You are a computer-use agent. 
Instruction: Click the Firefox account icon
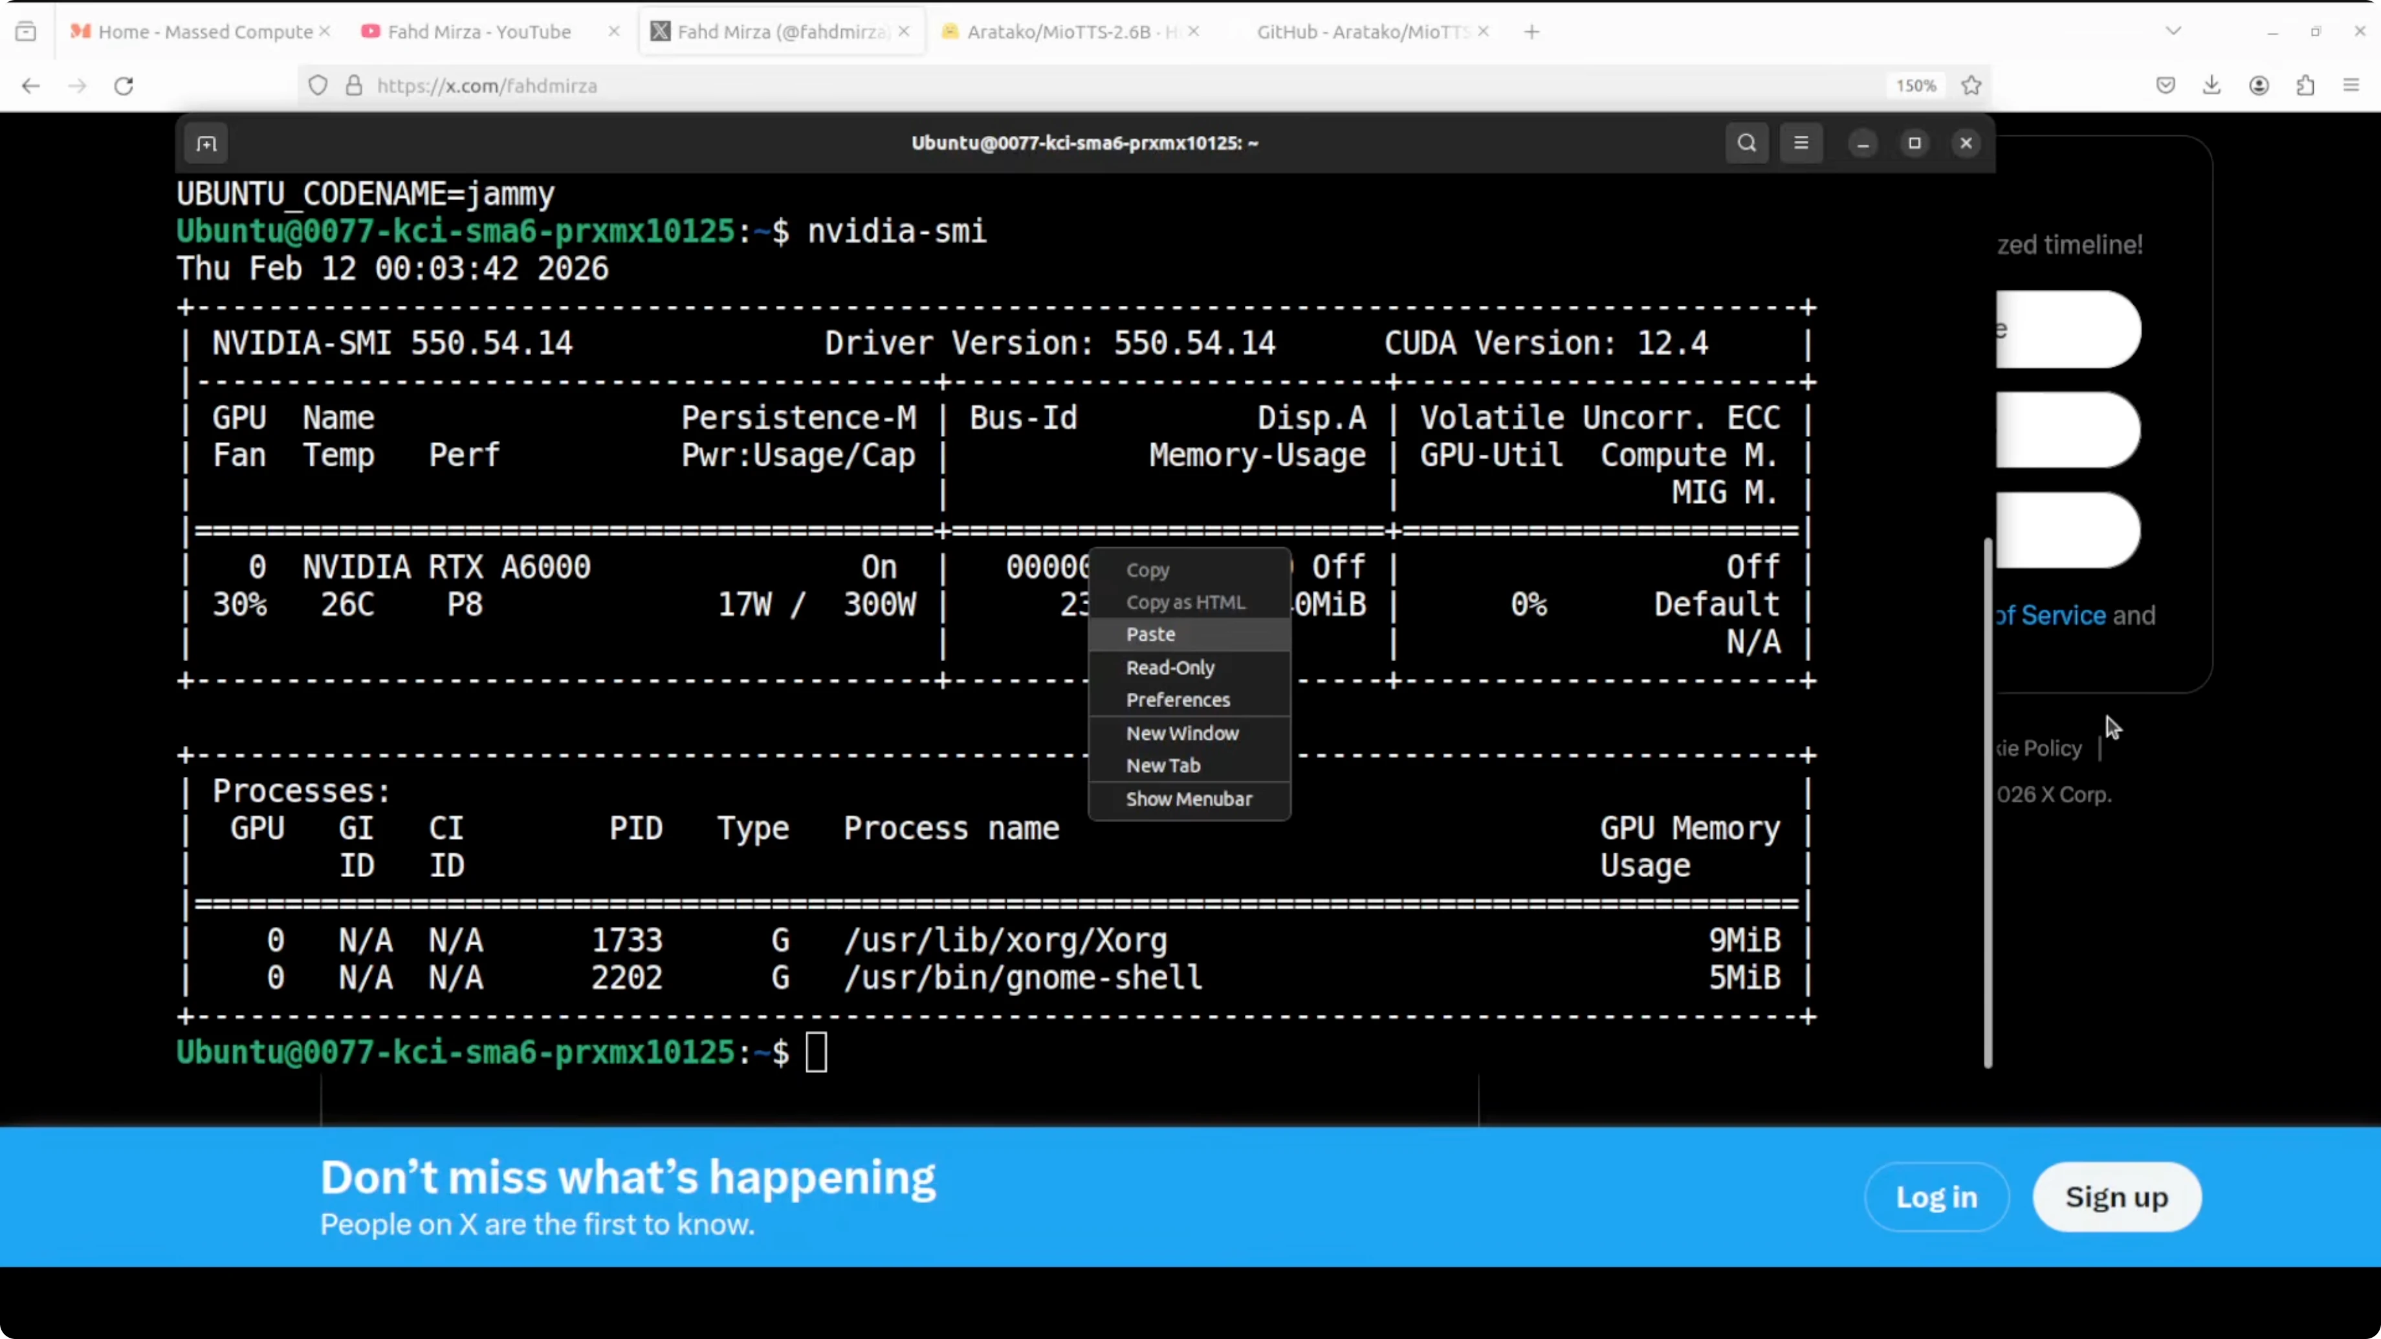point(2259,86)
